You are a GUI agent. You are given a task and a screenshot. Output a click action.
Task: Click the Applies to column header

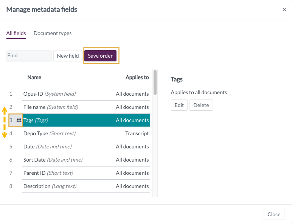click(x=137, y=77)
